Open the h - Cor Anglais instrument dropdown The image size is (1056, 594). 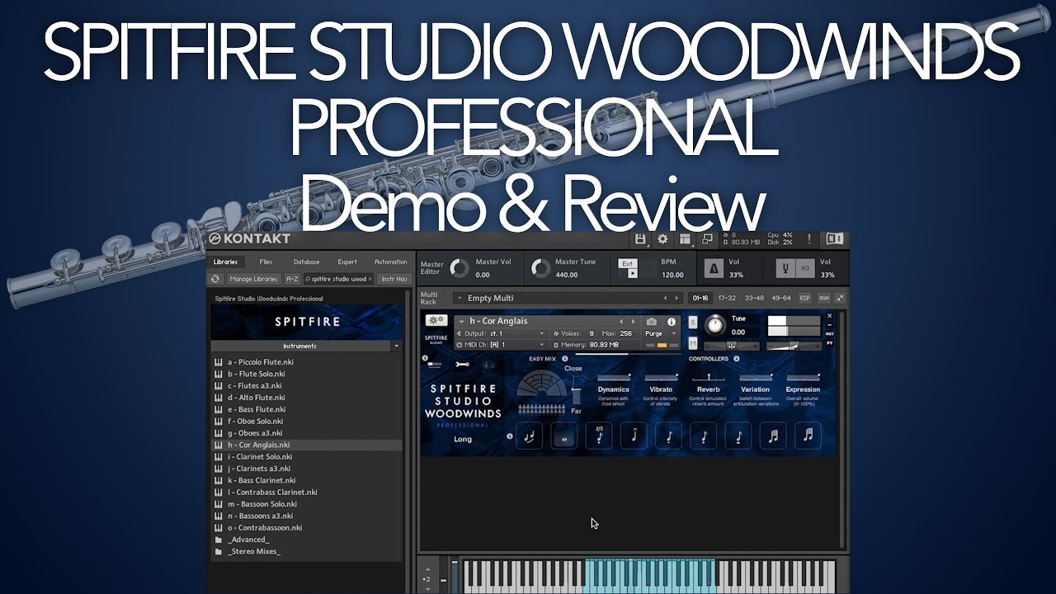tap(462, 321)
